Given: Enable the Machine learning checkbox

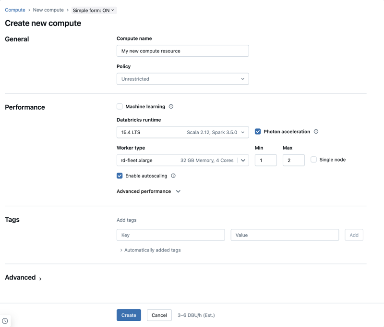Looking at the screenshot, I should click(120, 106).
